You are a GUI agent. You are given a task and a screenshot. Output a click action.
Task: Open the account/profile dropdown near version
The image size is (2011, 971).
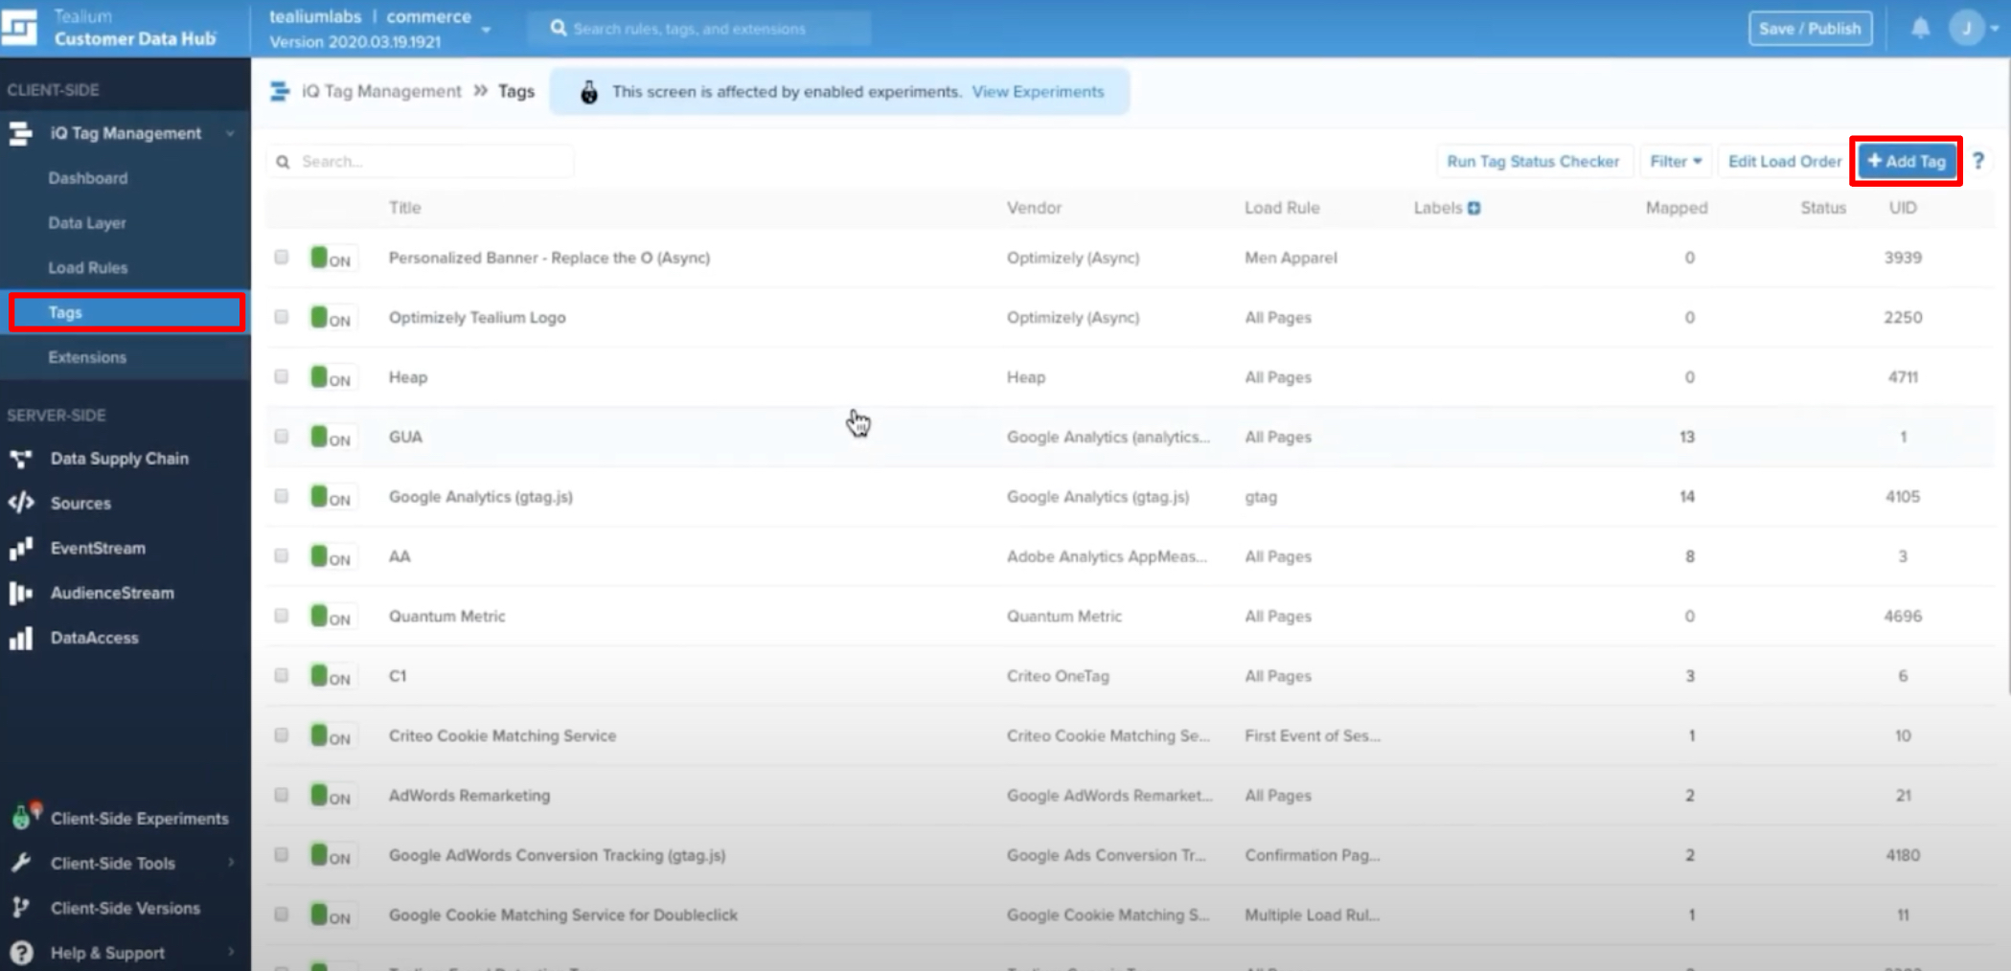coord(486,30)
